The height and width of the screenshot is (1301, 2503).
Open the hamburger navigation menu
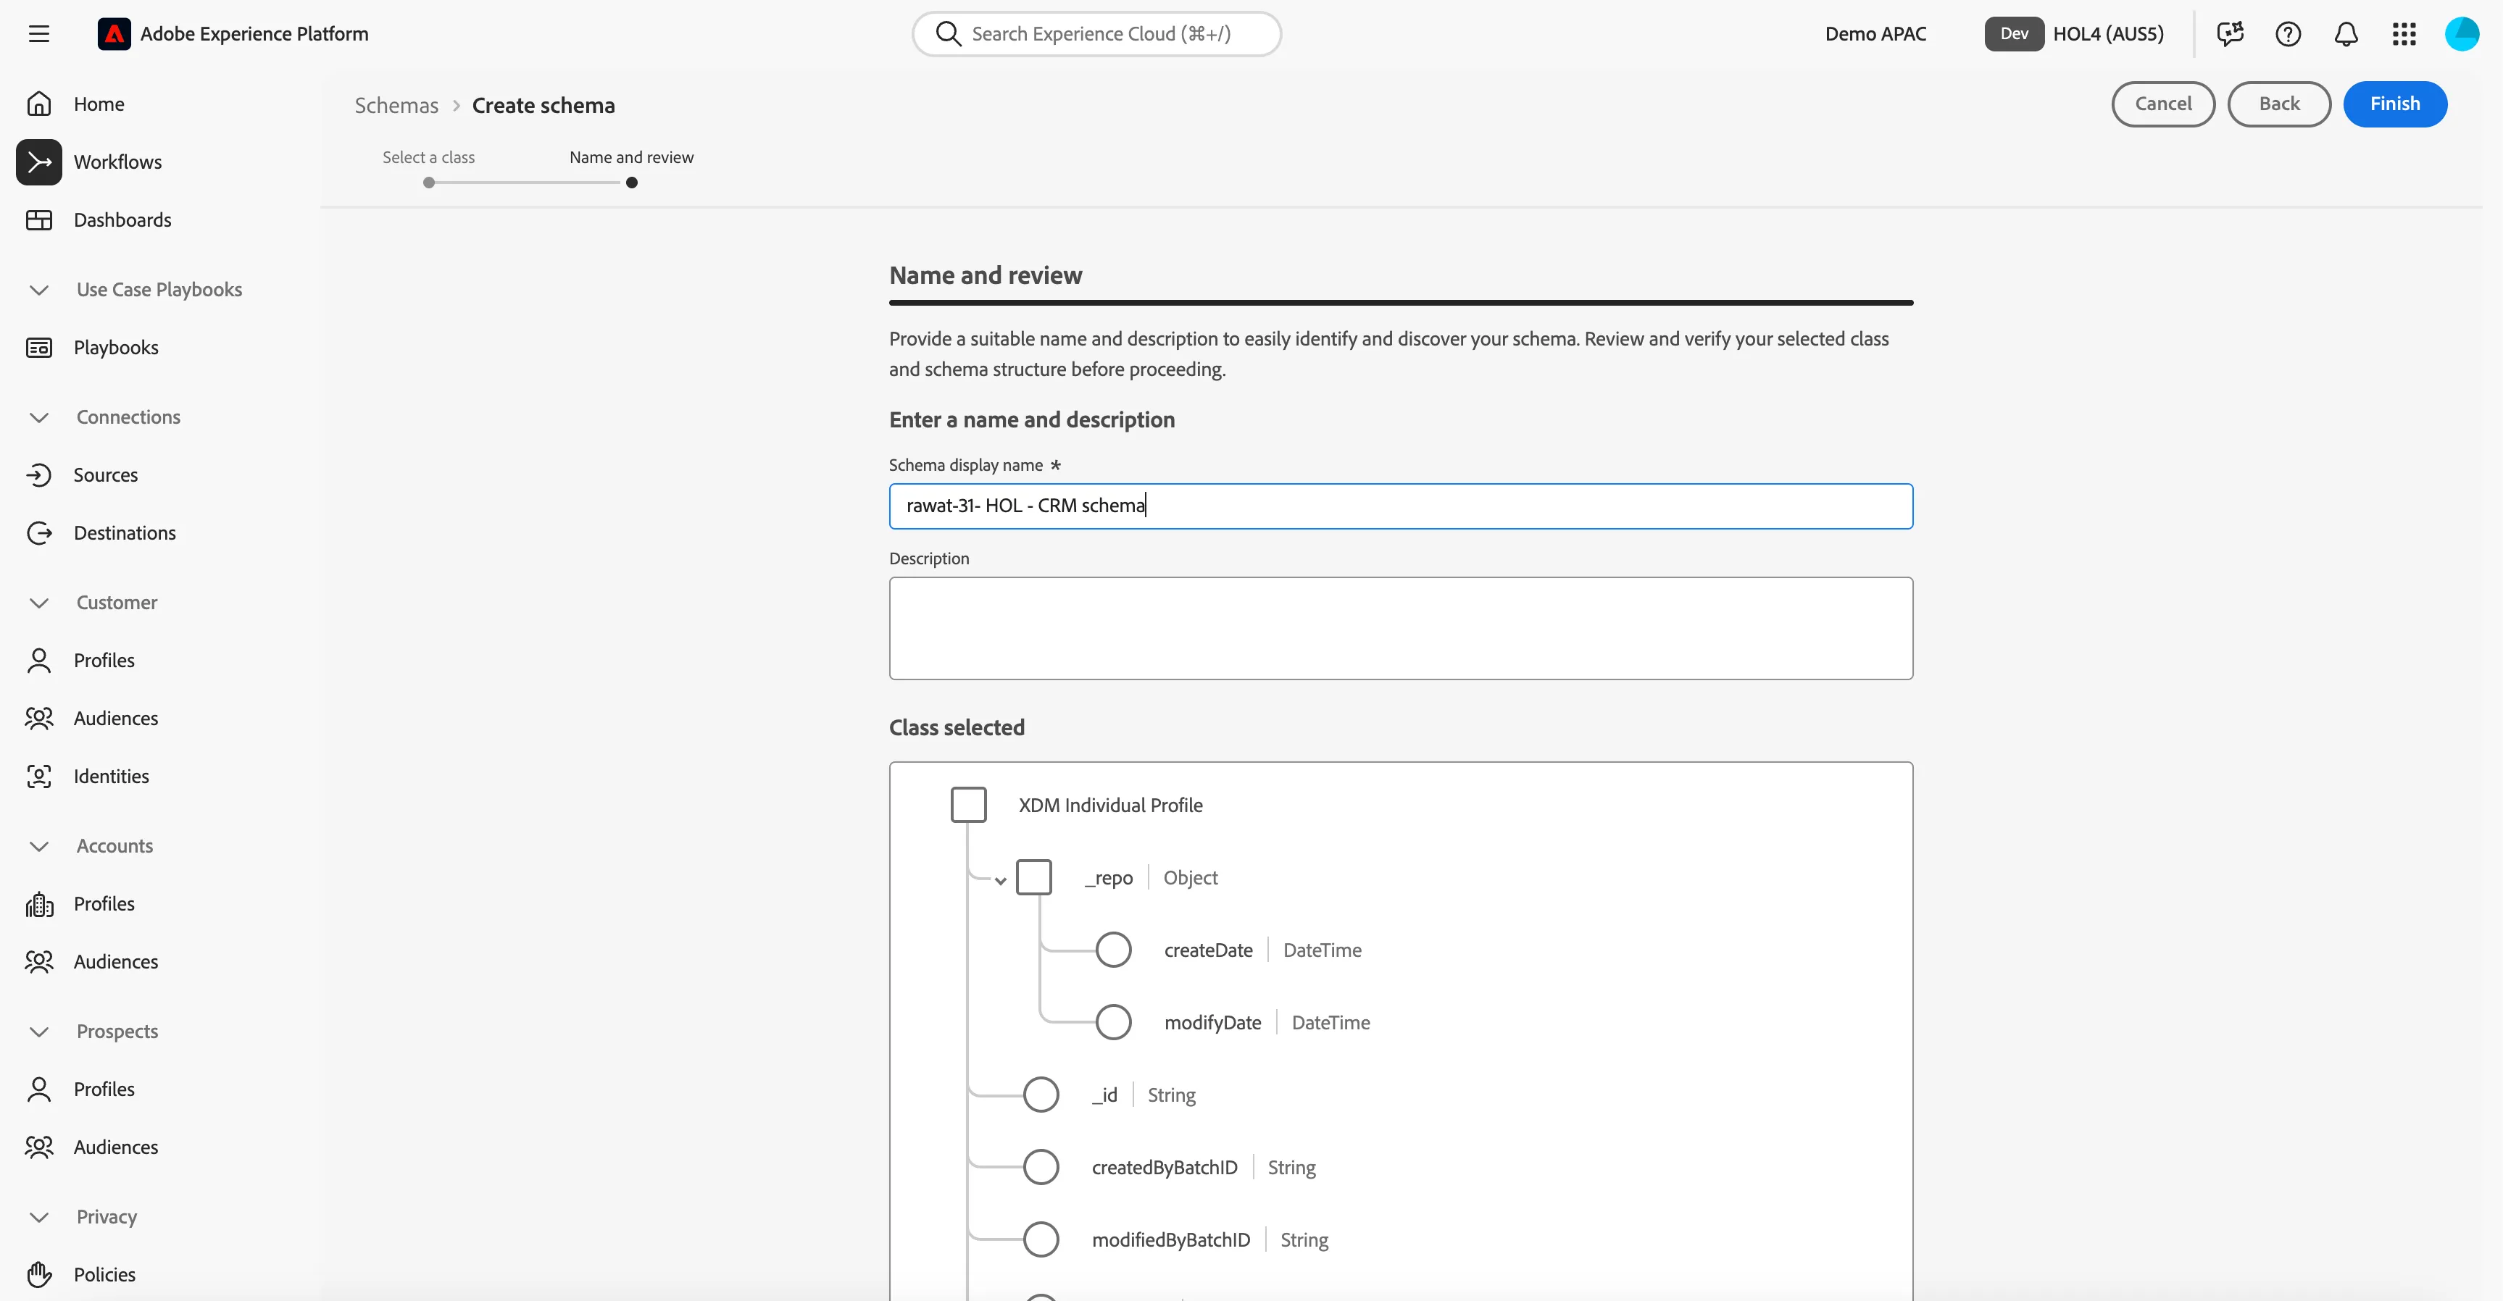[39, 34]
